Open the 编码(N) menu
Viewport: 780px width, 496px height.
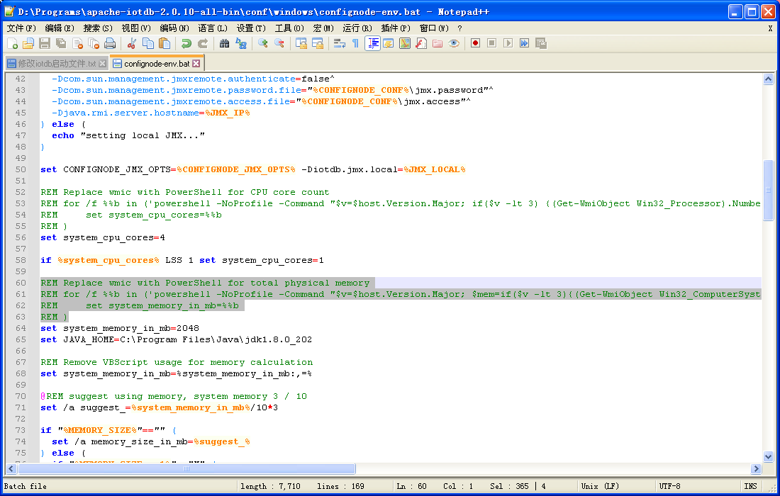click(x=174, y=28)
